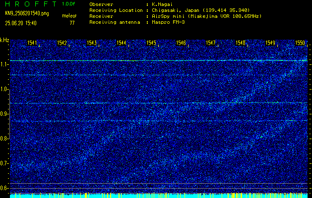
Task: Click the 0.6 frequency axis label
Action: [4, 188]
